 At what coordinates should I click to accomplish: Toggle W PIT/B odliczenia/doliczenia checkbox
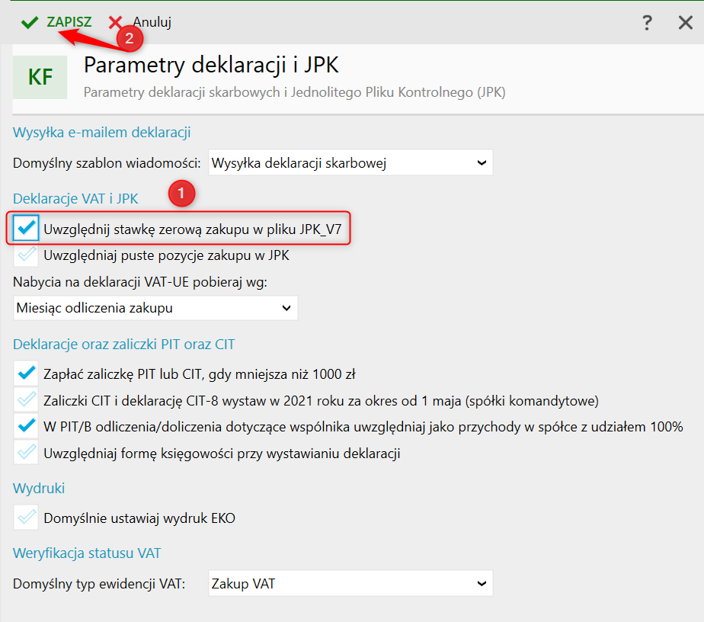pyautogui.click(x=26, y=426)
